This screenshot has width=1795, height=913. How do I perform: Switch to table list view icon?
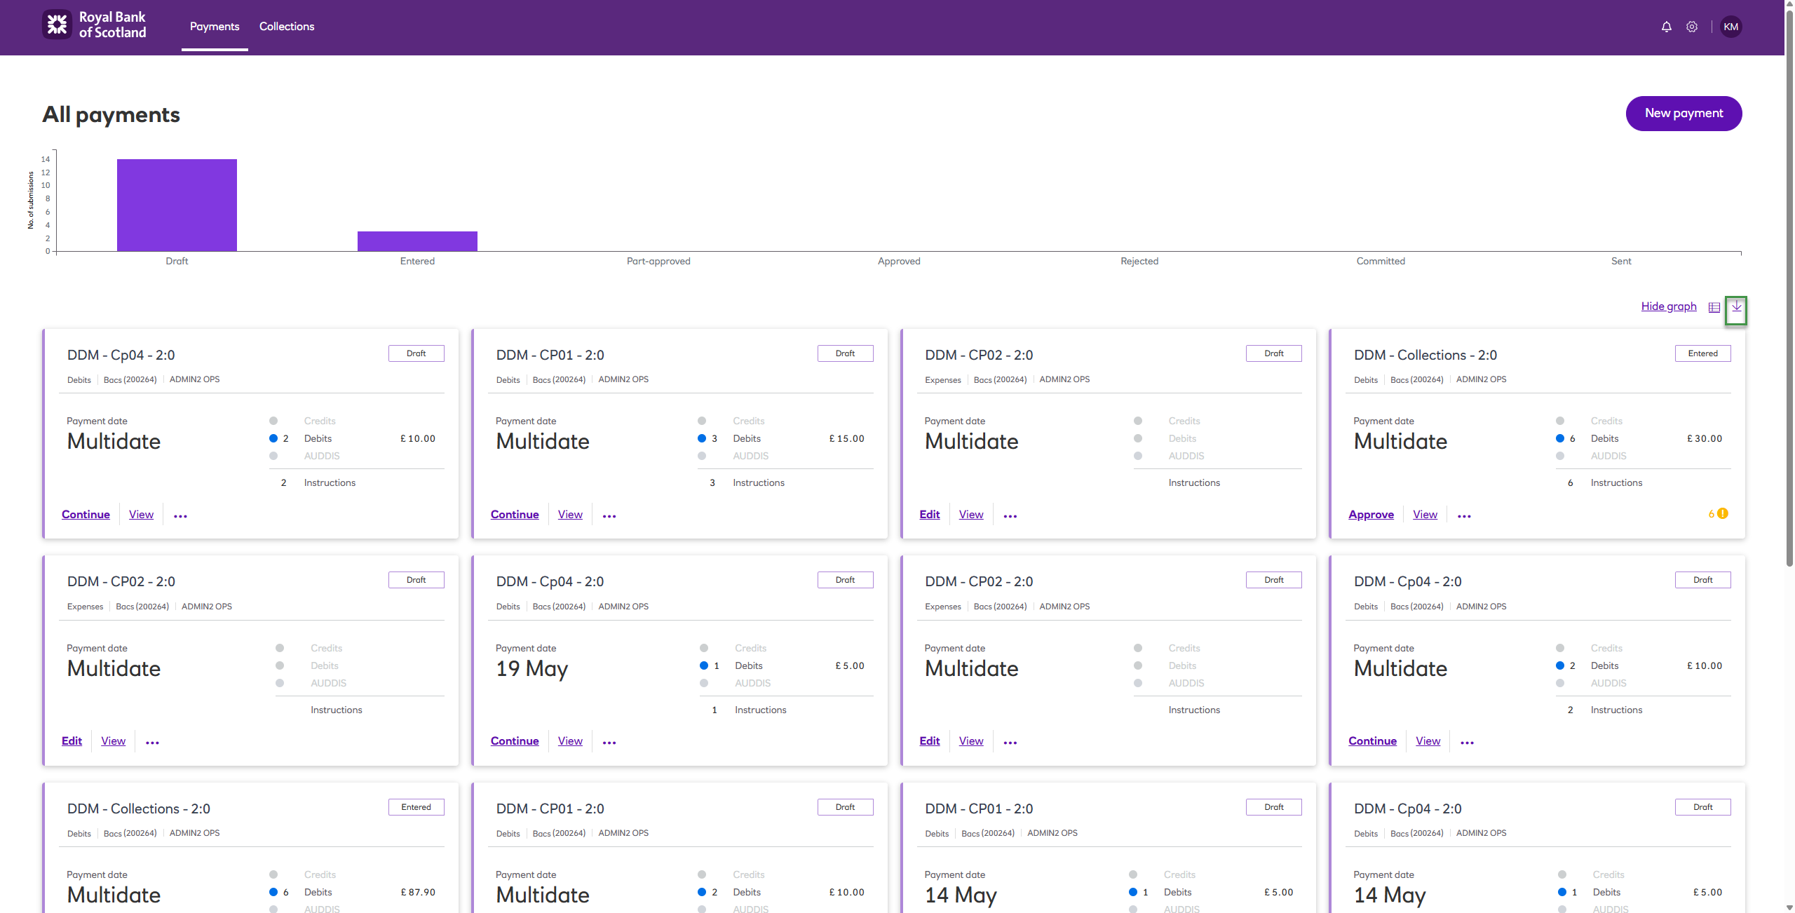click(x=1714, y=307)
